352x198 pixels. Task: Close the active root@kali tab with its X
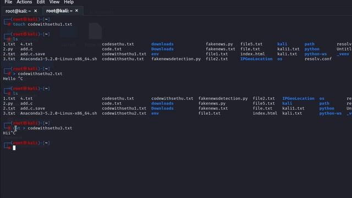point(76,10)
